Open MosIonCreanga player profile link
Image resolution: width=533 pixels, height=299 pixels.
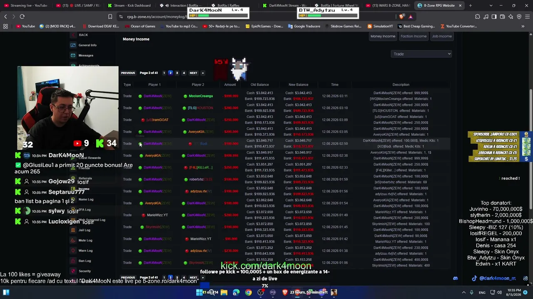coord(201,96)
